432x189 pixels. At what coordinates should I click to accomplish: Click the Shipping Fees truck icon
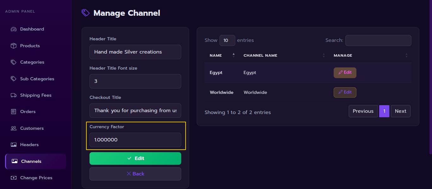click(x=13, y=95)
